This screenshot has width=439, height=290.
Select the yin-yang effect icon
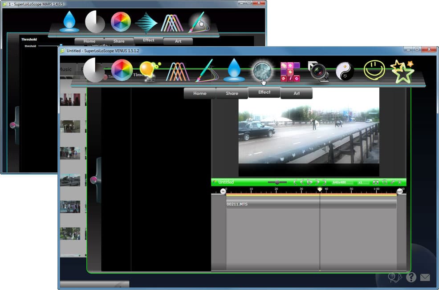(x=345, y=72)
